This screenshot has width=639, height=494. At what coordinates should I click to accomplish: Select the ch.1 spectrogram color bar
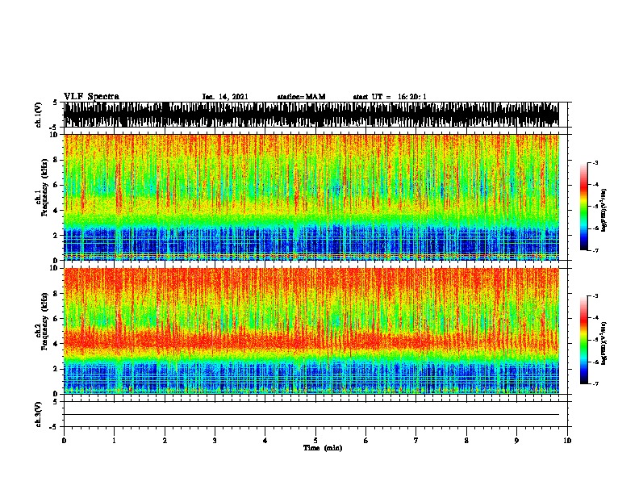pos(584,207)
